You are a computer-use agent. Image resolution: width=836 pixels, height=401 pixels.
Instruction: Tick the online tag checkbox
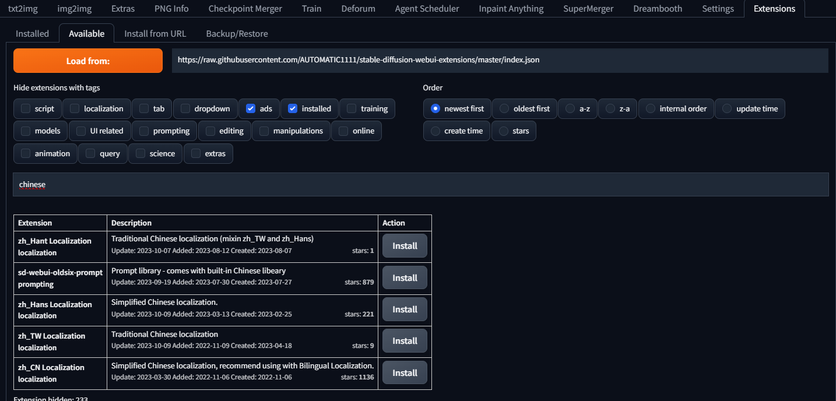pyautogui.click(x=343, y=131)
